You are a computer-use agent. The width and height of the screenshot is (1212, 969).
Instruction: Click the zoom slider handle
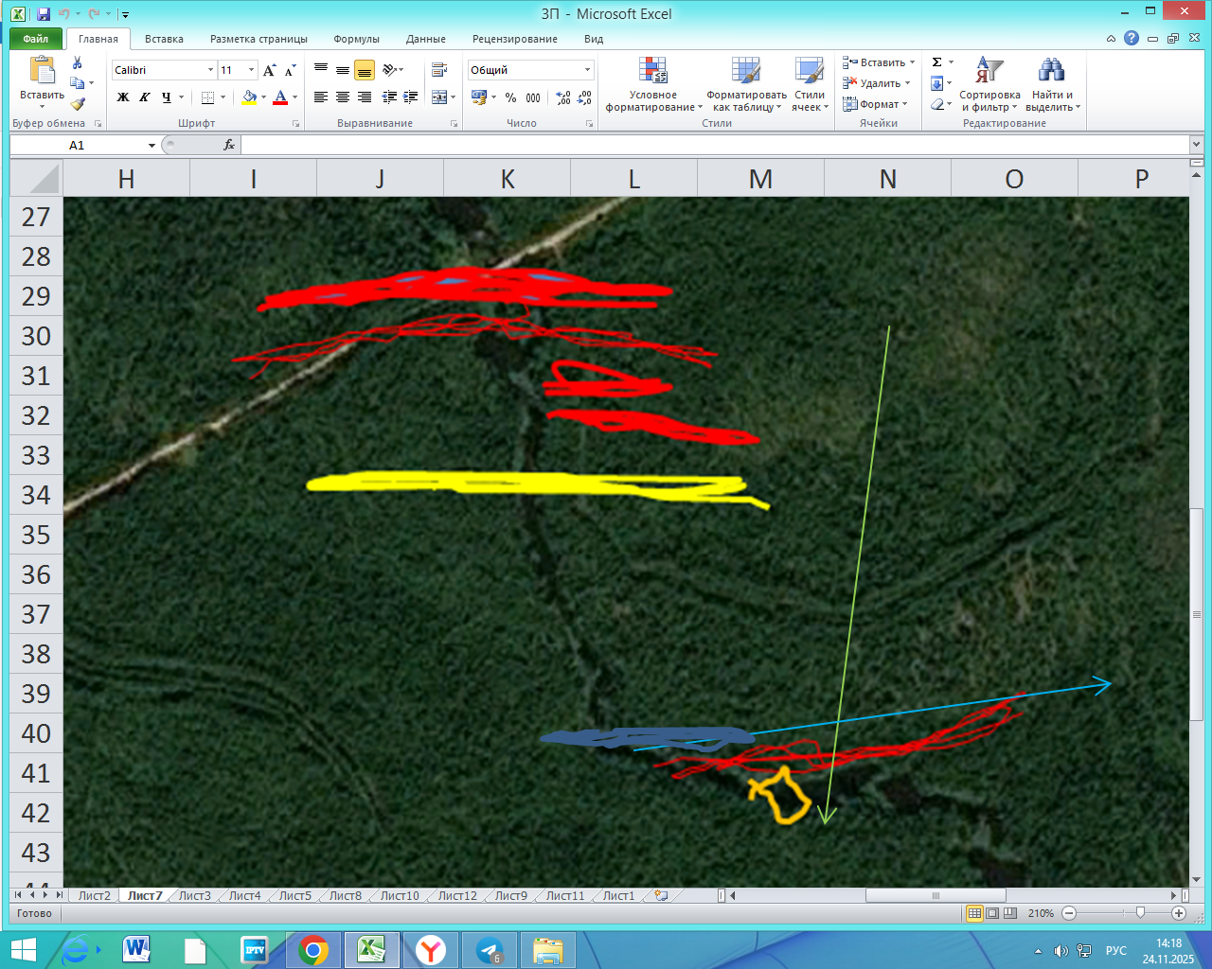[1140, 912]
